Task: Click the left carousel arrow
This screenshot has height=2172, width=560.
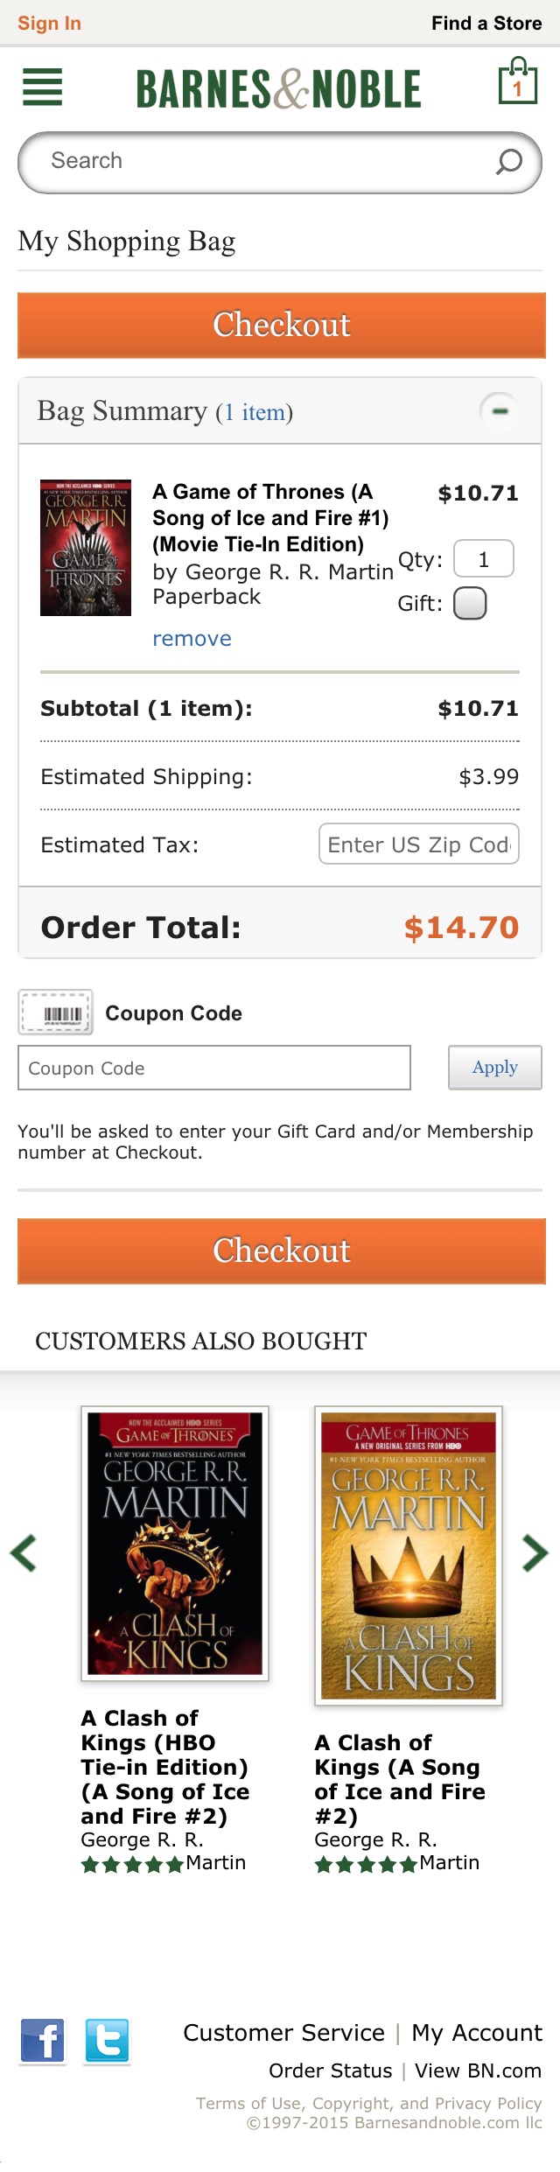Action: click(x=21, y=1552)
